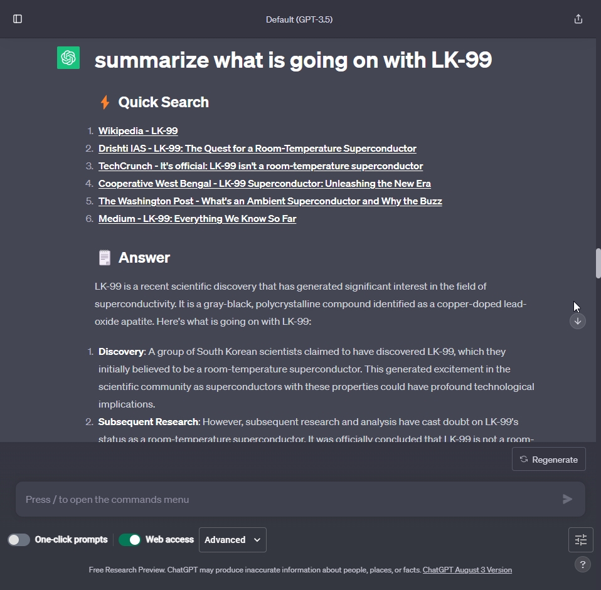The height and width of the screenshot is (590, 601).
Task: Toggle the sidebar panel icon
Action: [x=18, y=19]
